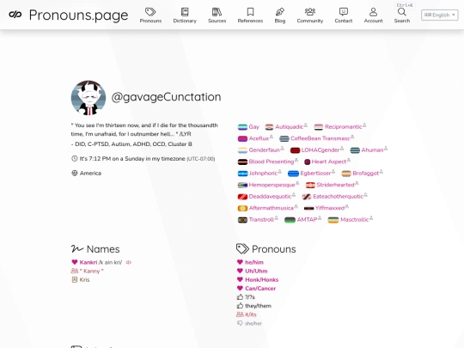Click the Account person icon
This screenshot has width=464, height=348.
[x=374, y=12]
